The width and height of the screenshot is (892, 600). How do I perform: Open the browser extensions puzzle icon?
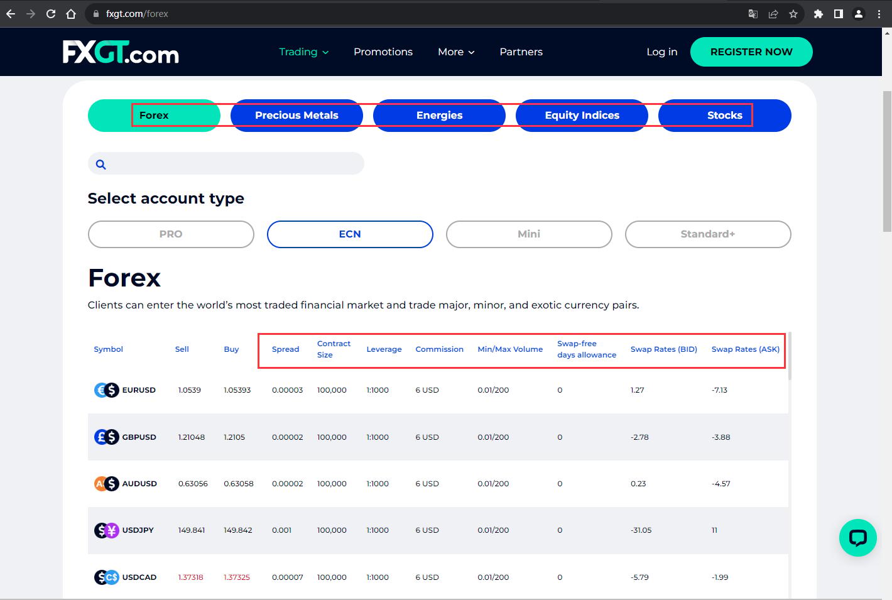818,14
